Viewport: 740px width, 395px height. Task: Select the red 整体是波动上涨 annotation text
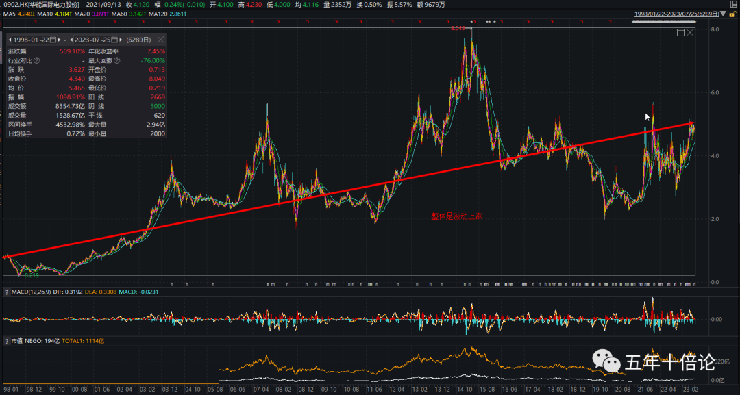tap(456, 216)
